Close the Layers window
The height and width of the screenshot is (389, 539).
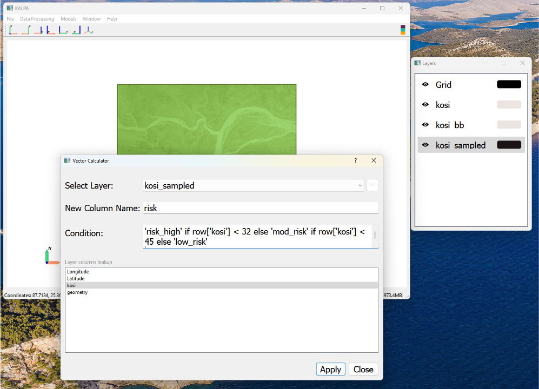coord(522,63)
